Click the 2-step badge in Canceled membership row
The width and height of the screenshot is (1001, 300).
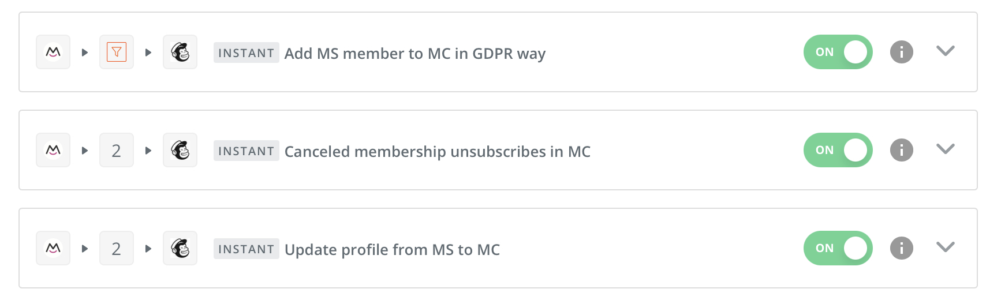(117, 150)
